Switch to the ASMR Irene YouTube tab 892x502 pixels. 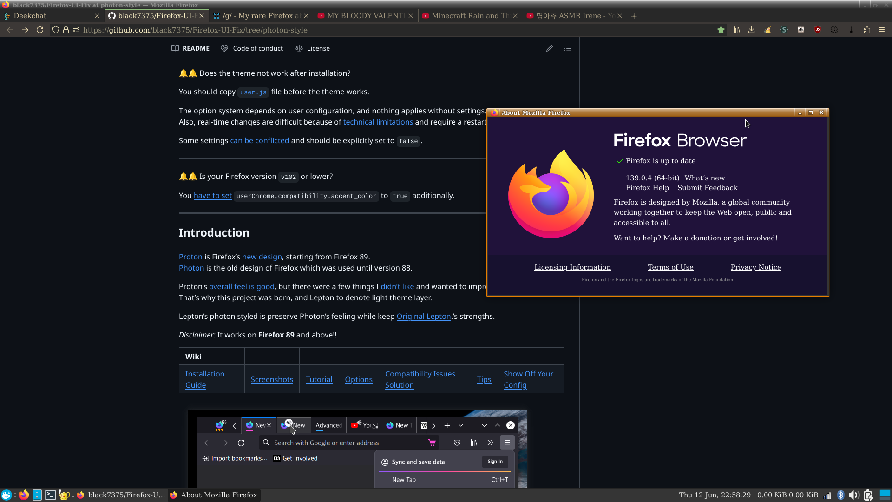point(575,16)
